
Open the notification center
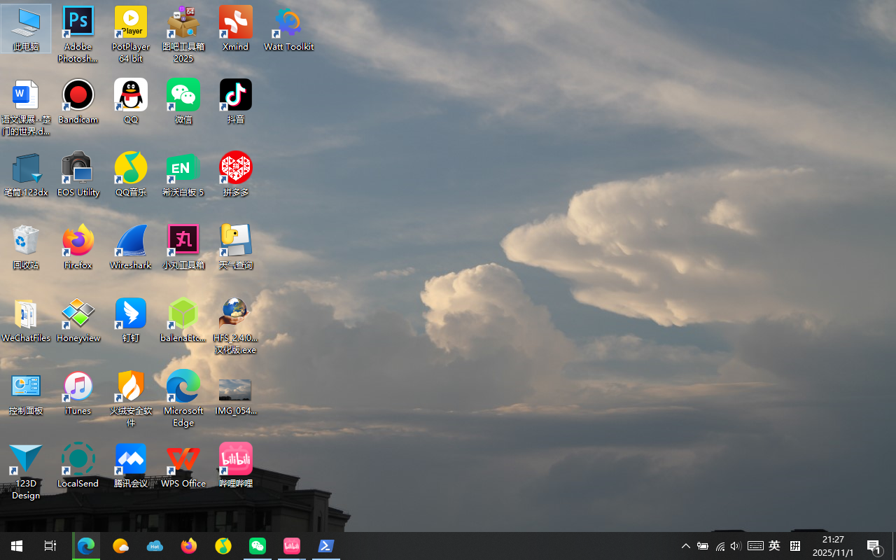point(874,546)
